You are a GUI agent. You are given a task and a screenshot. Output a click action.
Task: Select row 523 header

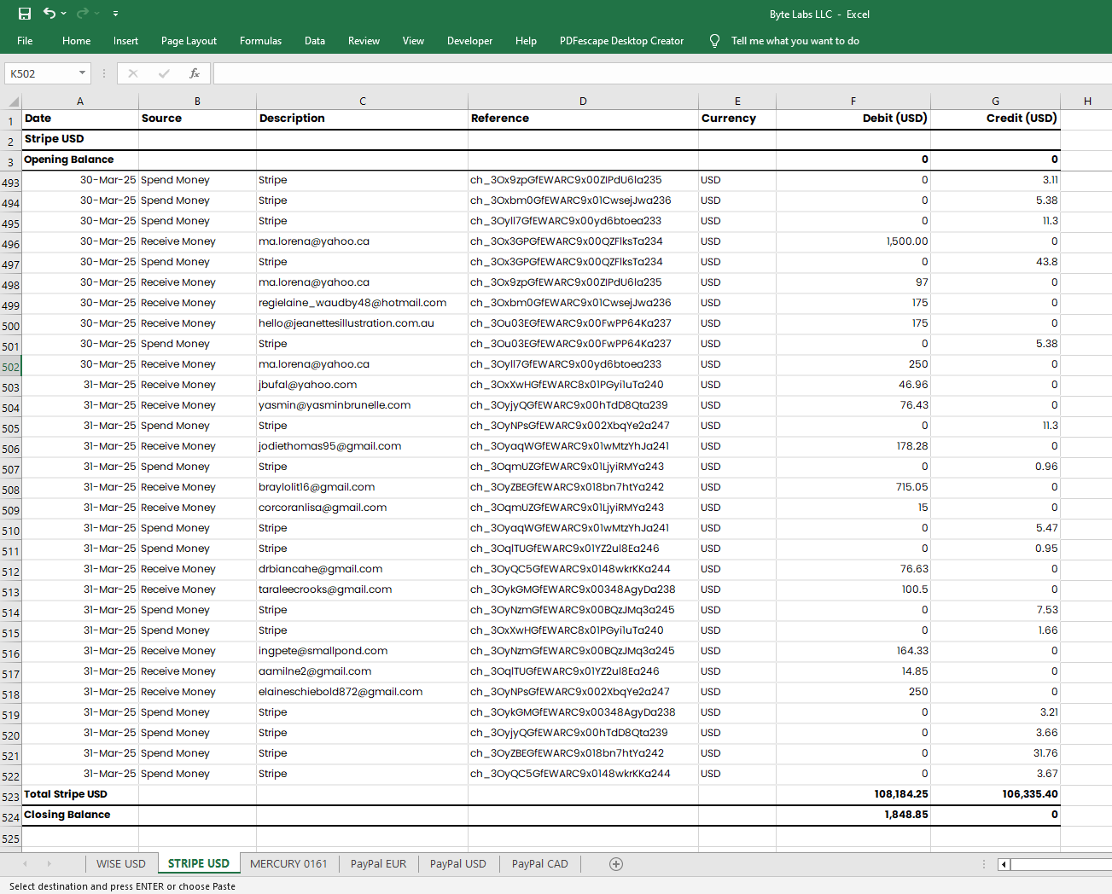(x=10, y=797)
